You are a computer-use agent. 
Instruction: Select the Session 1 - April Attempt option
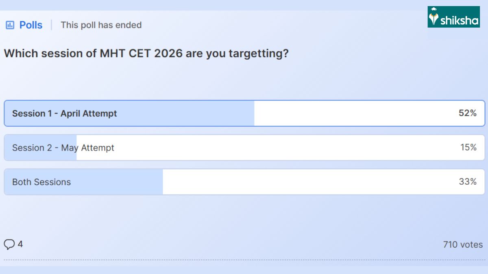coord(64,114)
